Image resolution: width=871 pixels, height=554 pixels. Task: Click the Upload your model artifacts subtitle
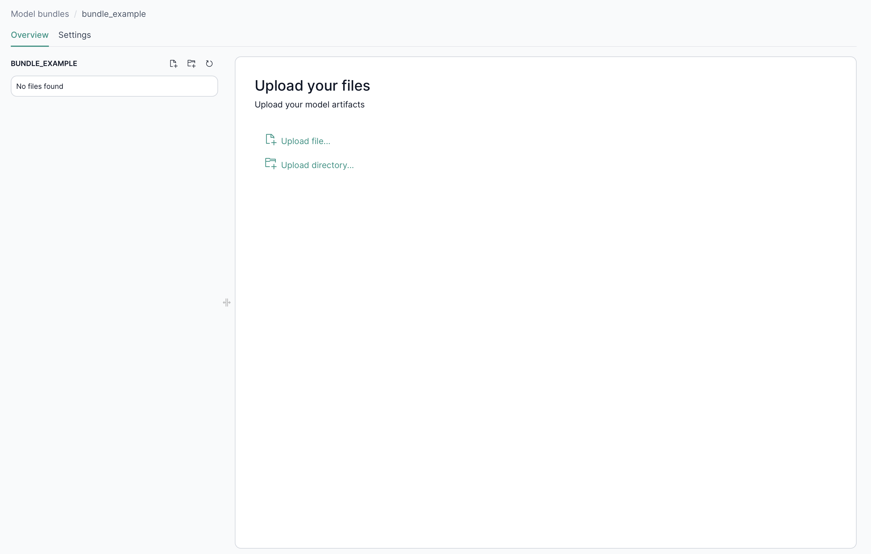tap(309, 104)
